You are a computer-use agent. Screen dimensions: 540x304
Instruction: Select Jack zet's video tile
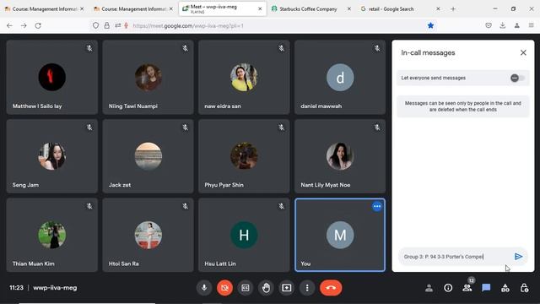tap(148, 156)
